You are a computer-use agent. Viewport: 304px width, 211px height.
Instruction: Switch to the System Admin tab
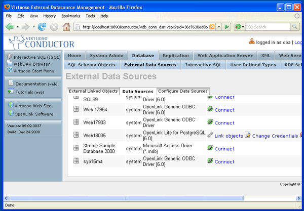[106, 56]
